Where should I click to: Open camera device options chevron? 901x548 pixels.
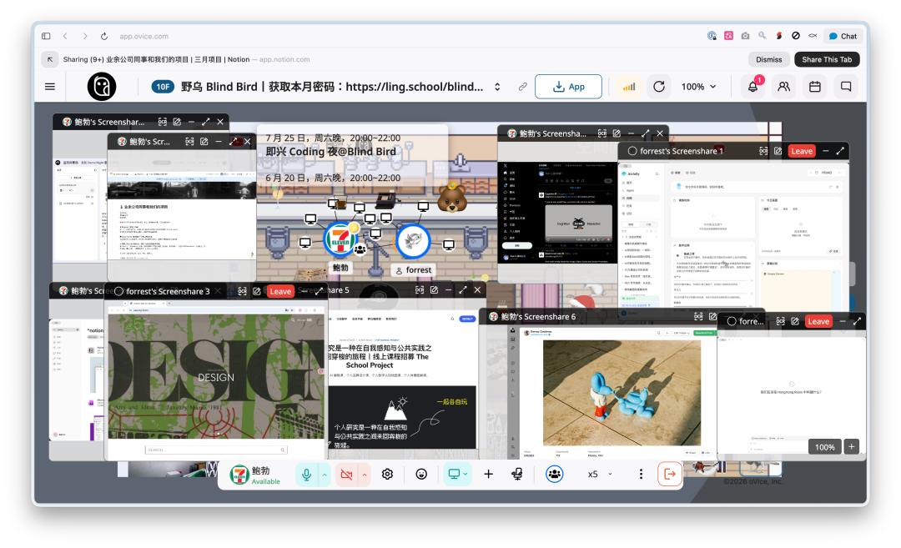point(365,474)
